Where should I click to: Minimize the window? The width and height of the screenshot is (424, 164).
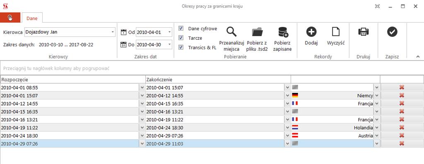[390, 7]
